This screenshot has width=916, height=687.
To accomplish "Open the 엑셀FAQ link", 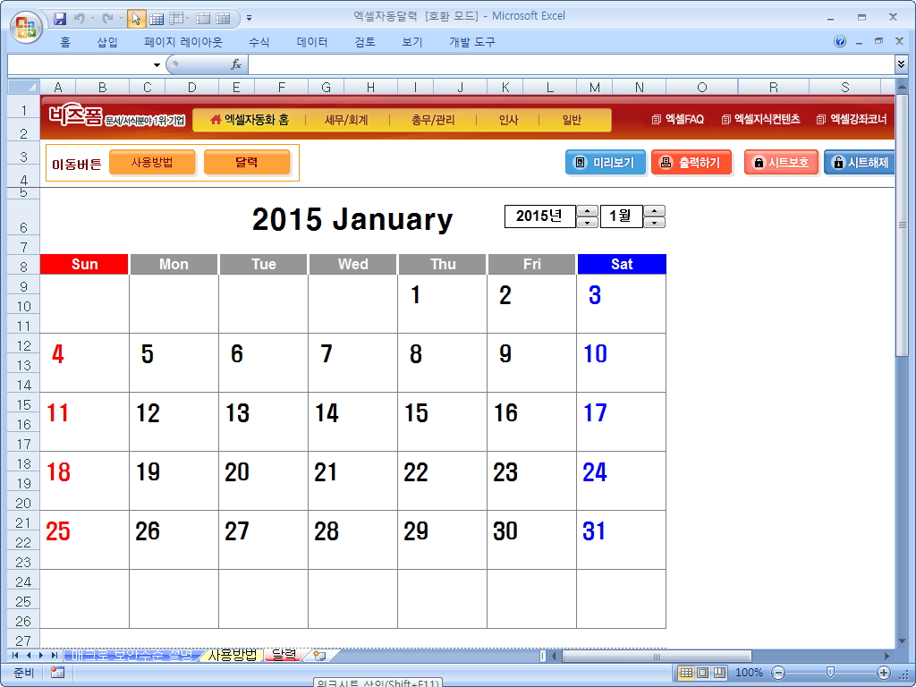I will coord(678,119).
